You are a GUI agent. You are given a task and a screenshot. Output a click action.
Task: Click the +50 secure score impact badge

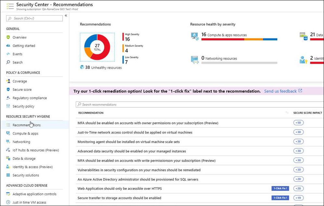298,123
